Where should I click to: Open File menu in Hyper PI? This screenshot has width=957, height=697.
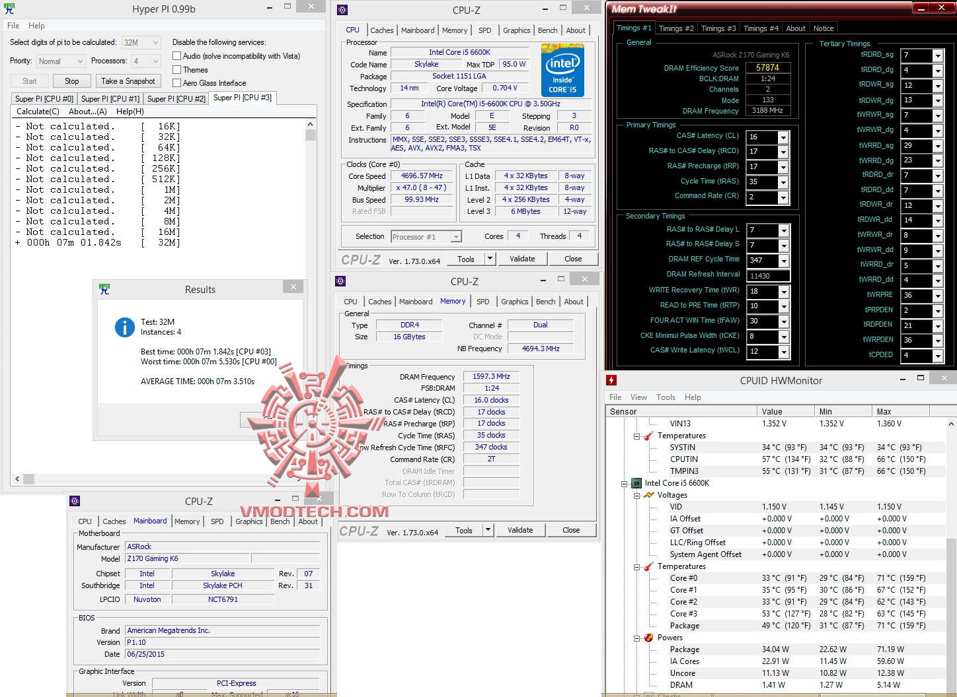click(x=13, y=26)
